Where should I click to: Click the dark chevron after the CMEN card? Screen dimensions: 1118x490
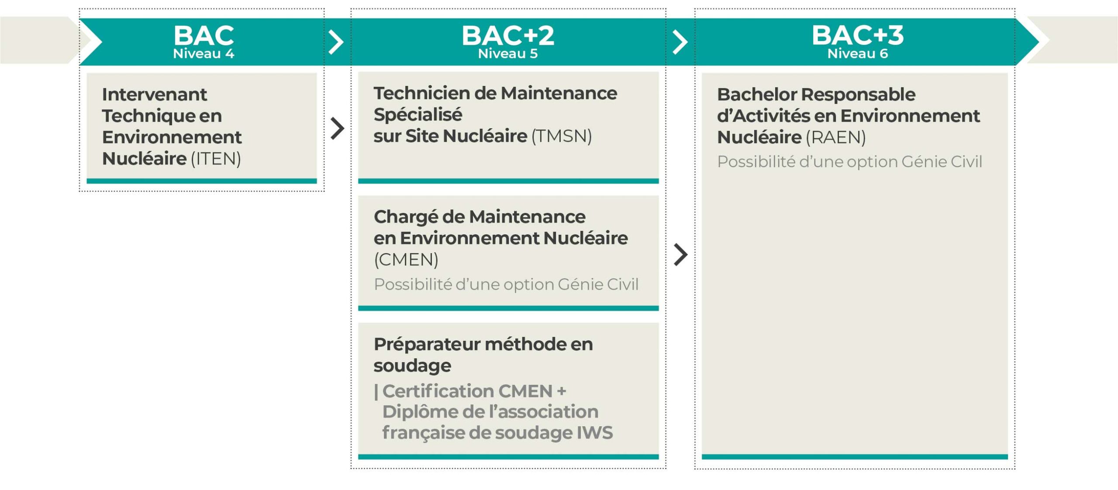coord(680,254)
